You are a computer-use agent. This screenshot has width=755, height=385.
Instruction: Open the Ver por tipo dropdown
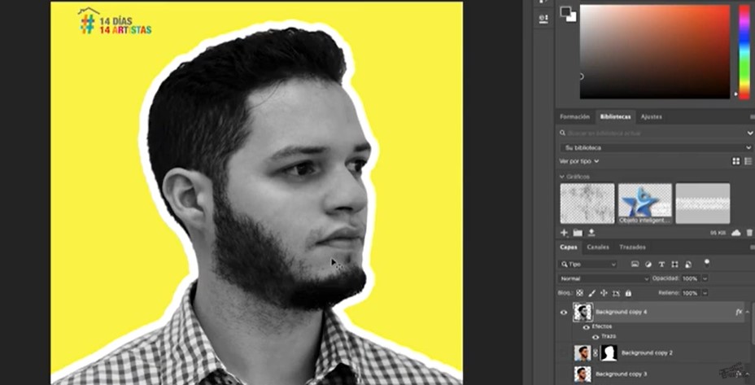pos(579,161)
